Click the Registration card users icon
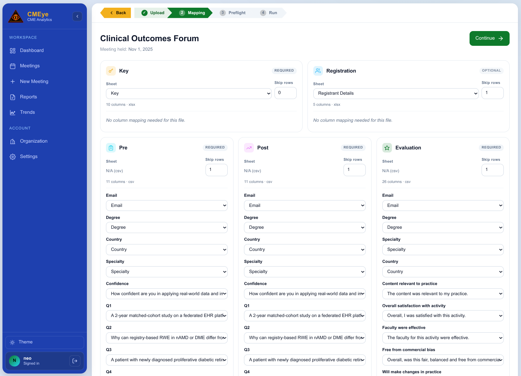This screenshot has width=521, height=376. click(318, 71)
